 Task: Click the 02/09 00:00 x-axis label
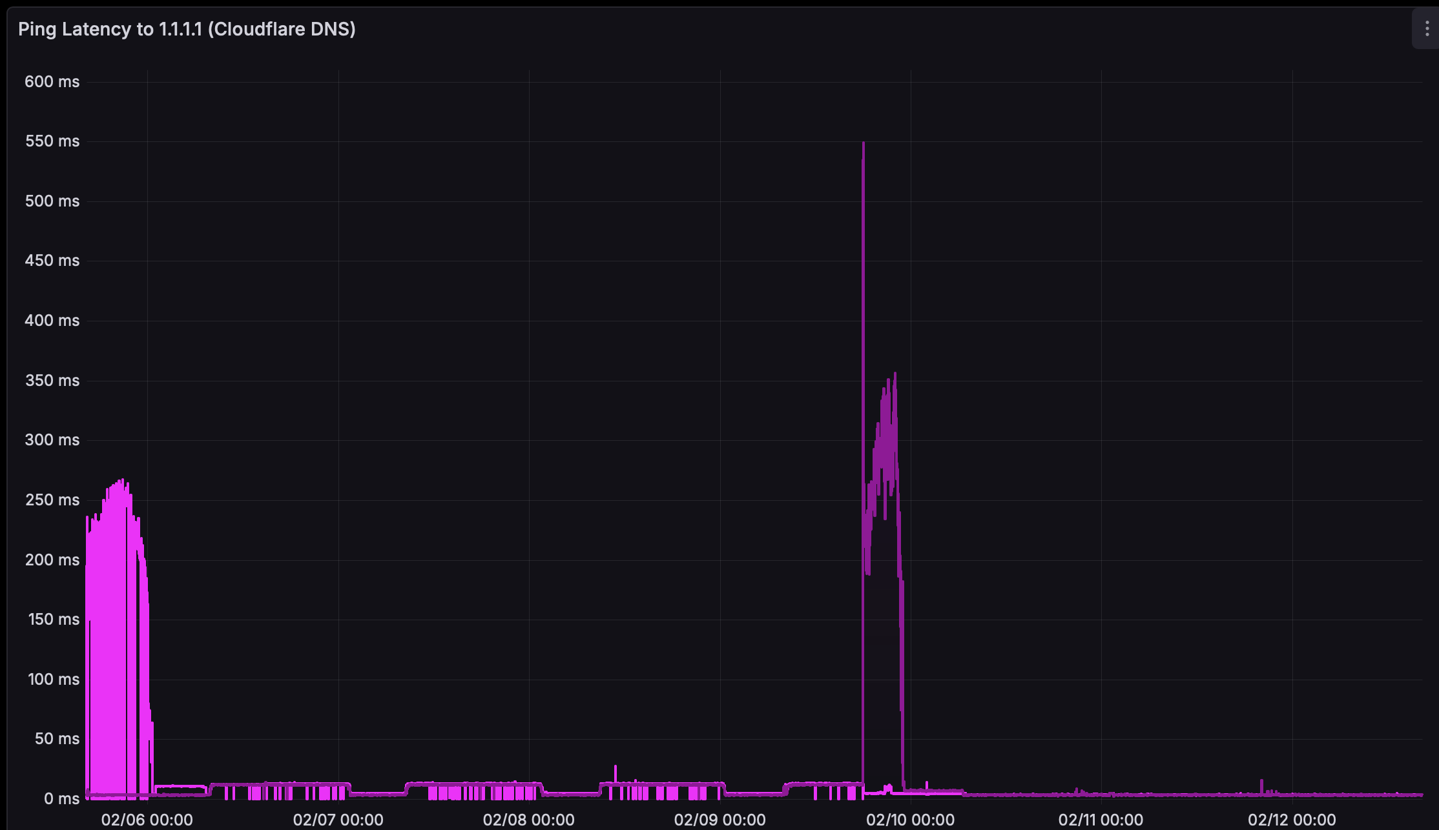click(719, 820)
